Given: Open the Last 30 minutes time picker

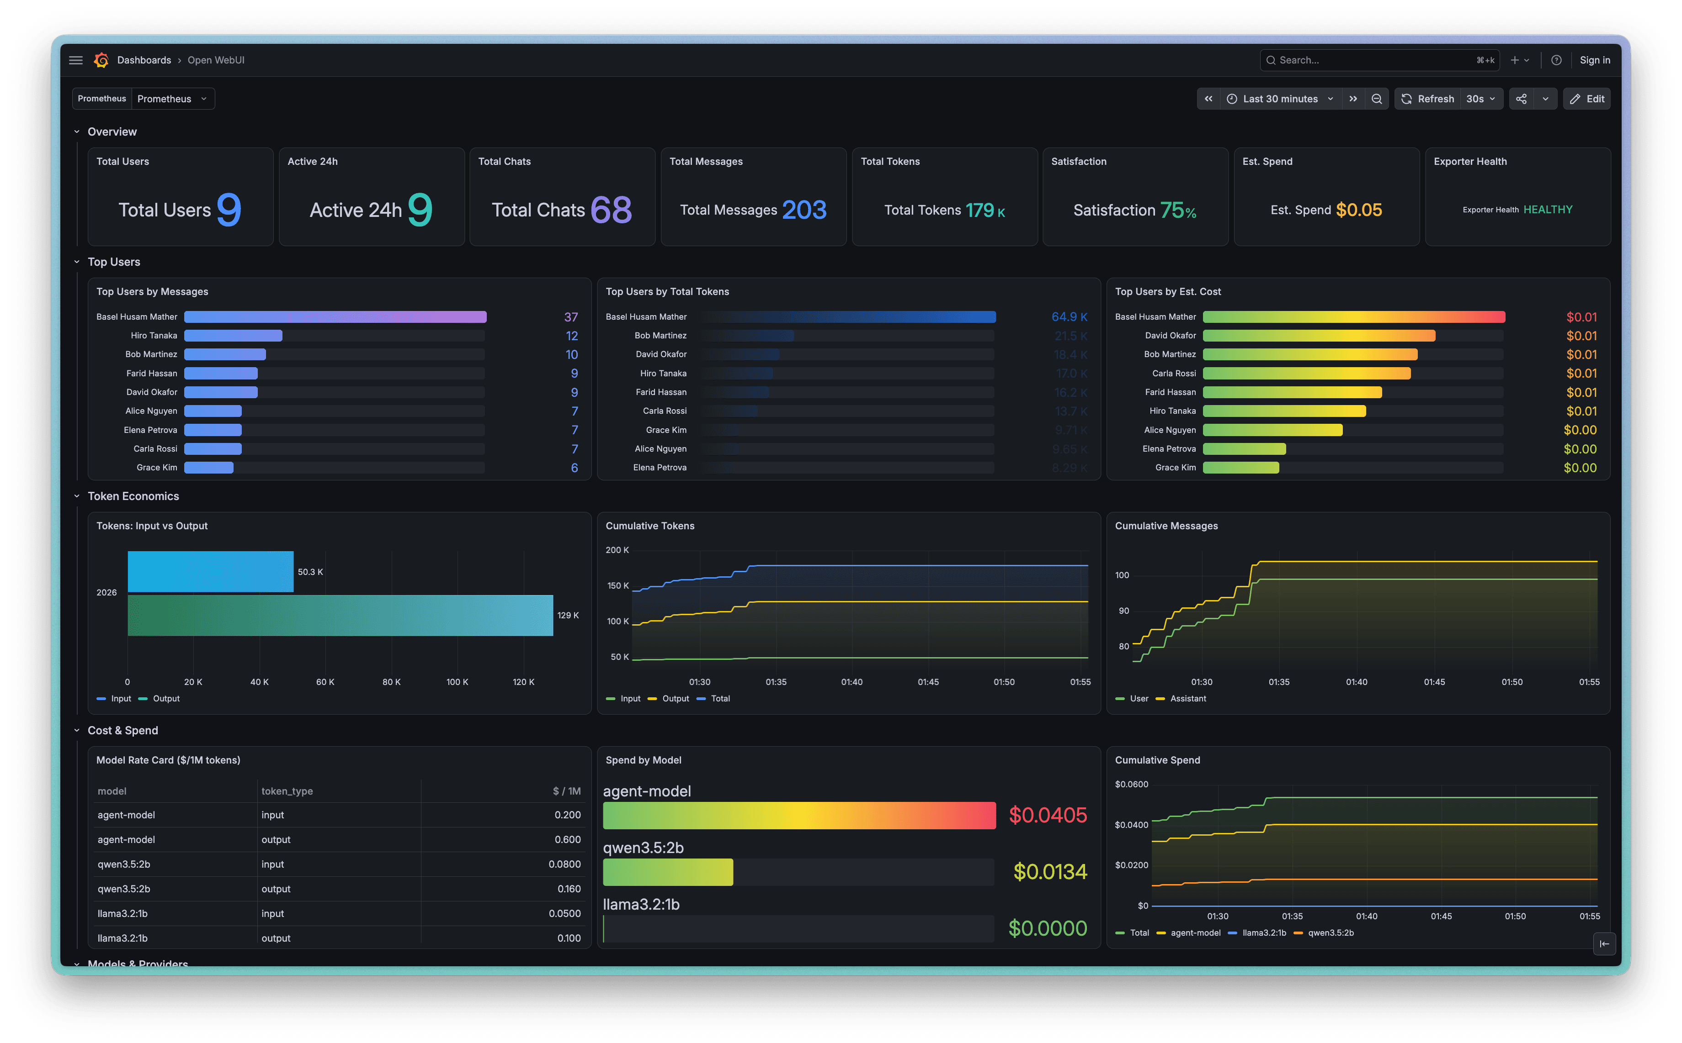Looking at the screenshot, I should (x=1281, y=99).
